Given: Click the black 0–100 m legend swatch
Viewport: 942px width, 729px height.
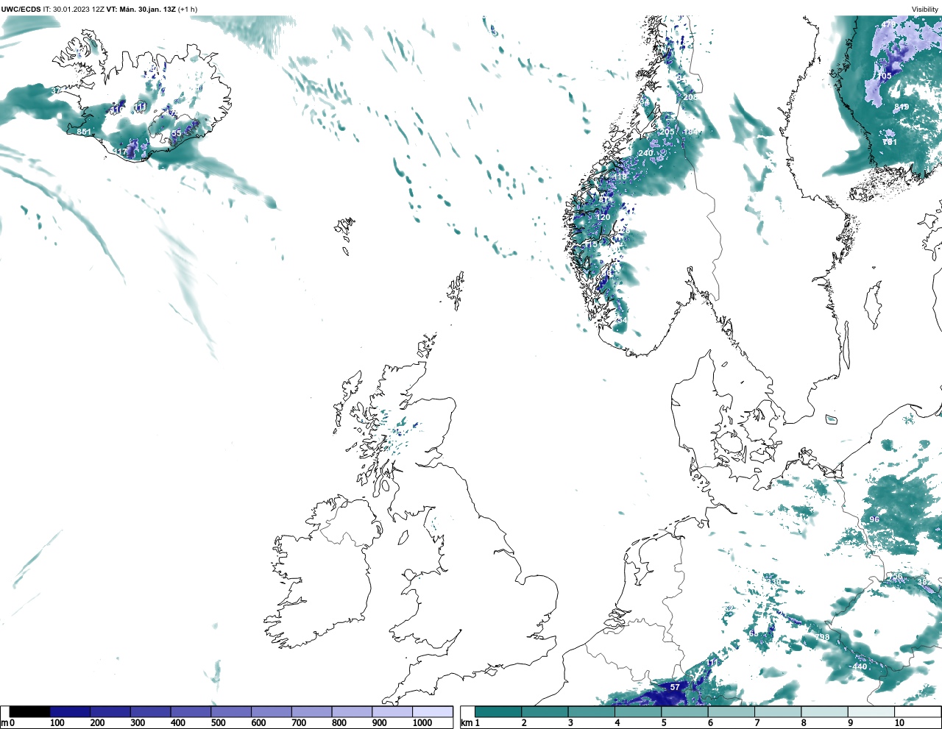Looking at the screenshot, I should tap(29, 711).
